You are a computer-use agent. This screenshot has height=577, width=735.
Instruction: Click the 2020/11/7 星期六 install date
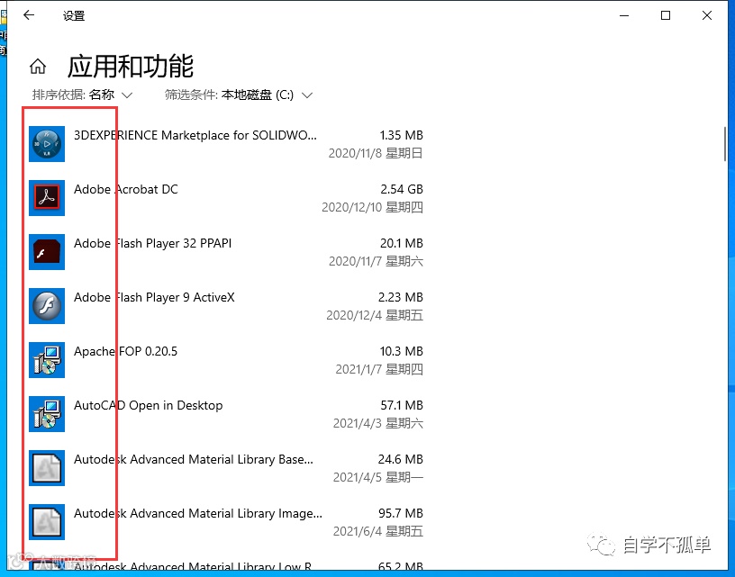376,261
